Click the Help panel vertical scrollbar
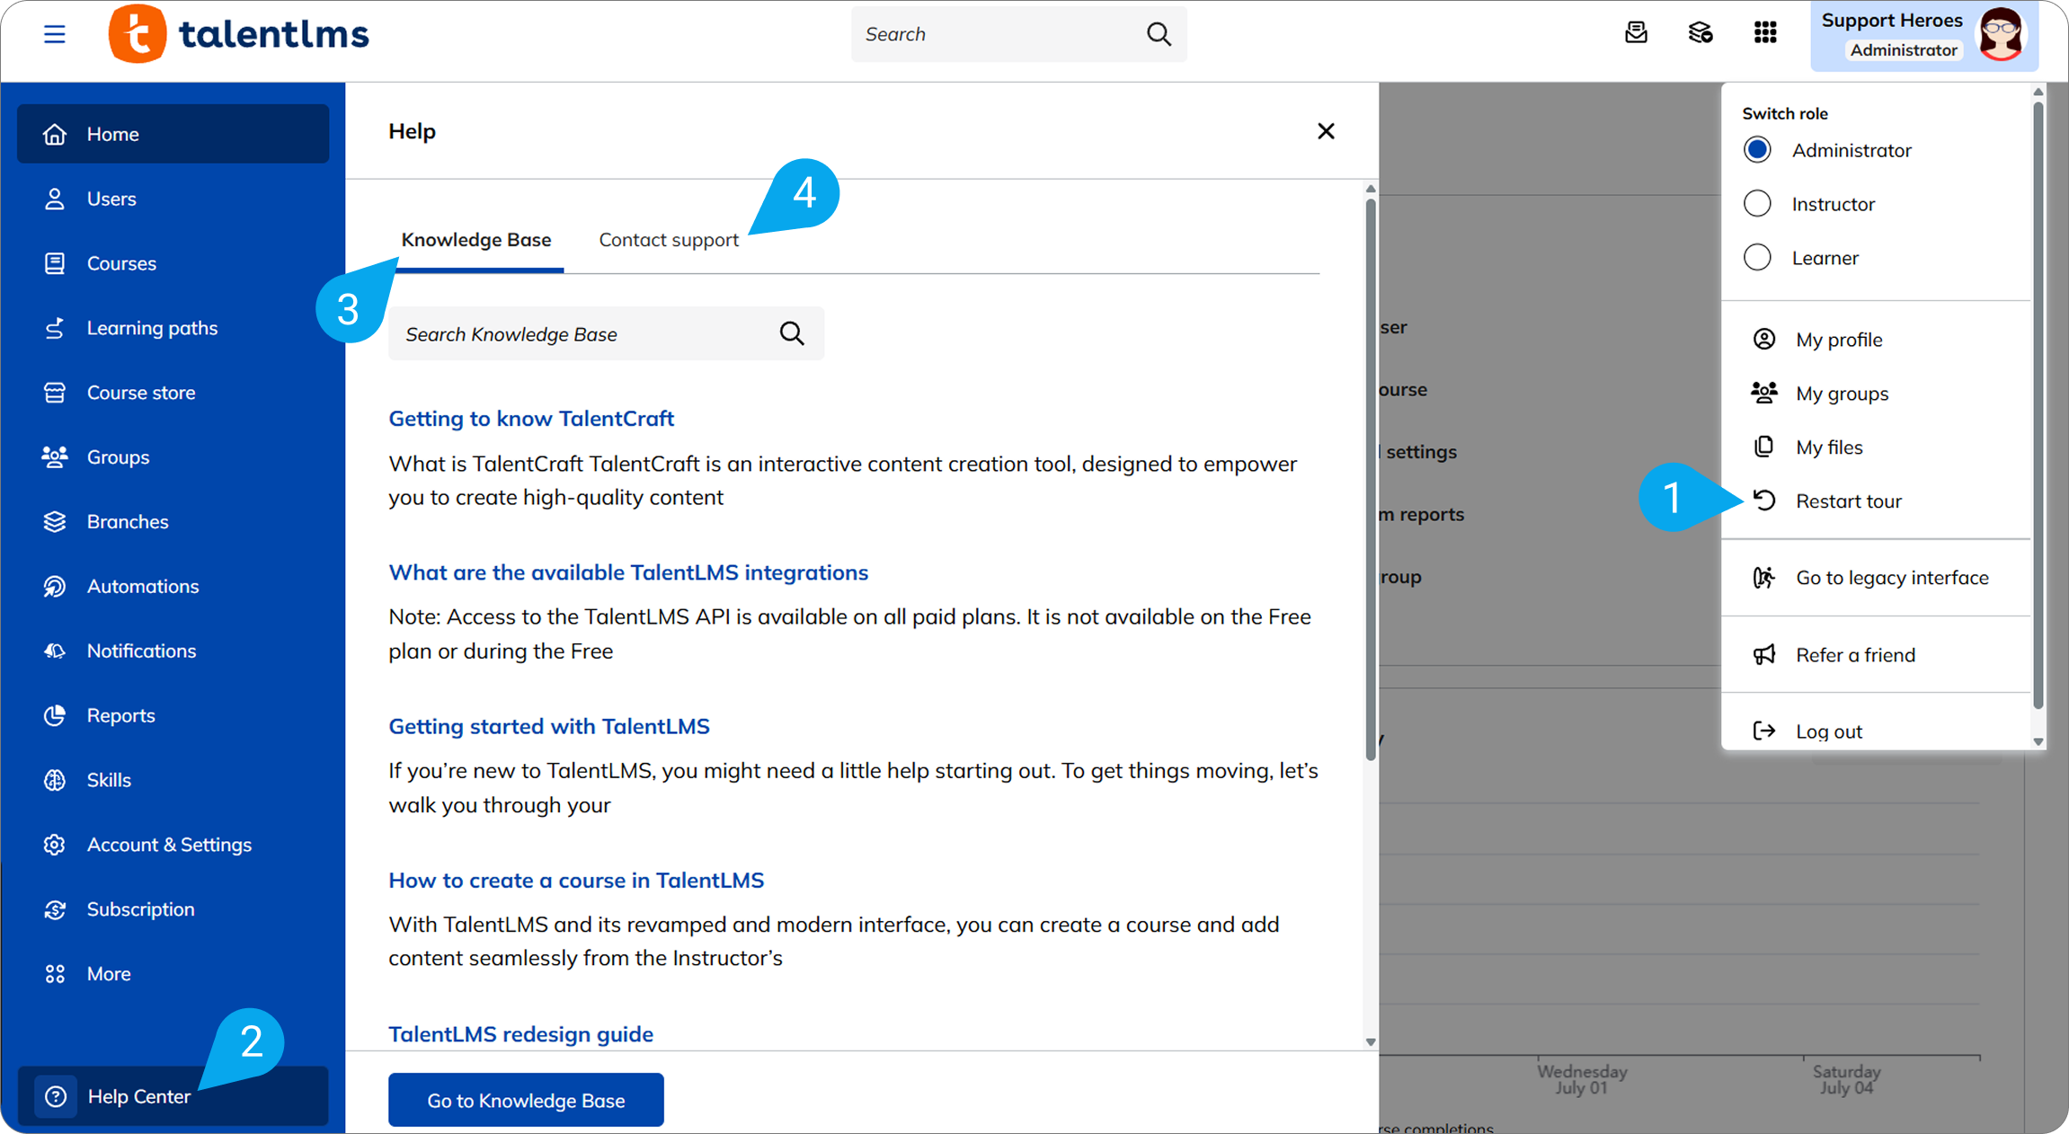Image resolution: width=2069 pixels, height=1134 pixels. (1370, 476)
